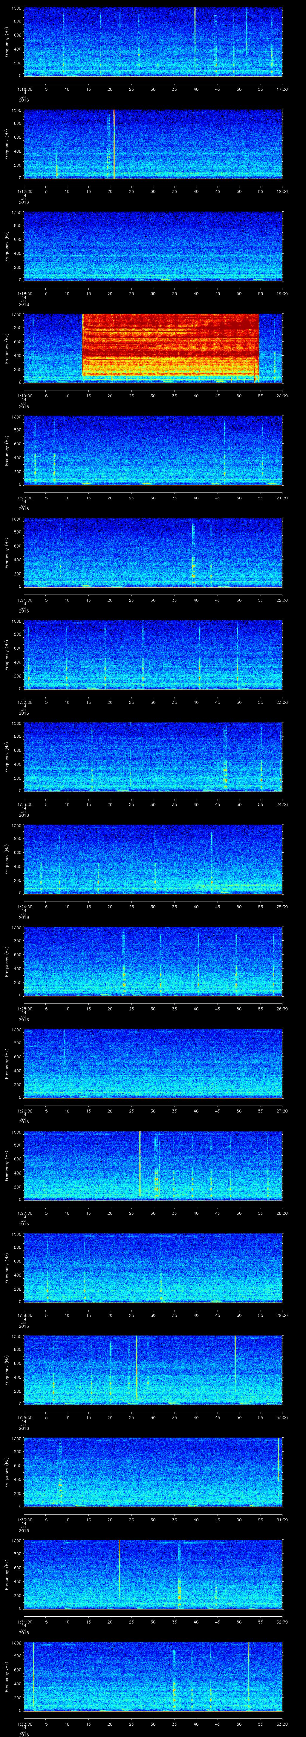Click the 20:00 end time label
Viewport: 306px width, 1737px height.
282,396
